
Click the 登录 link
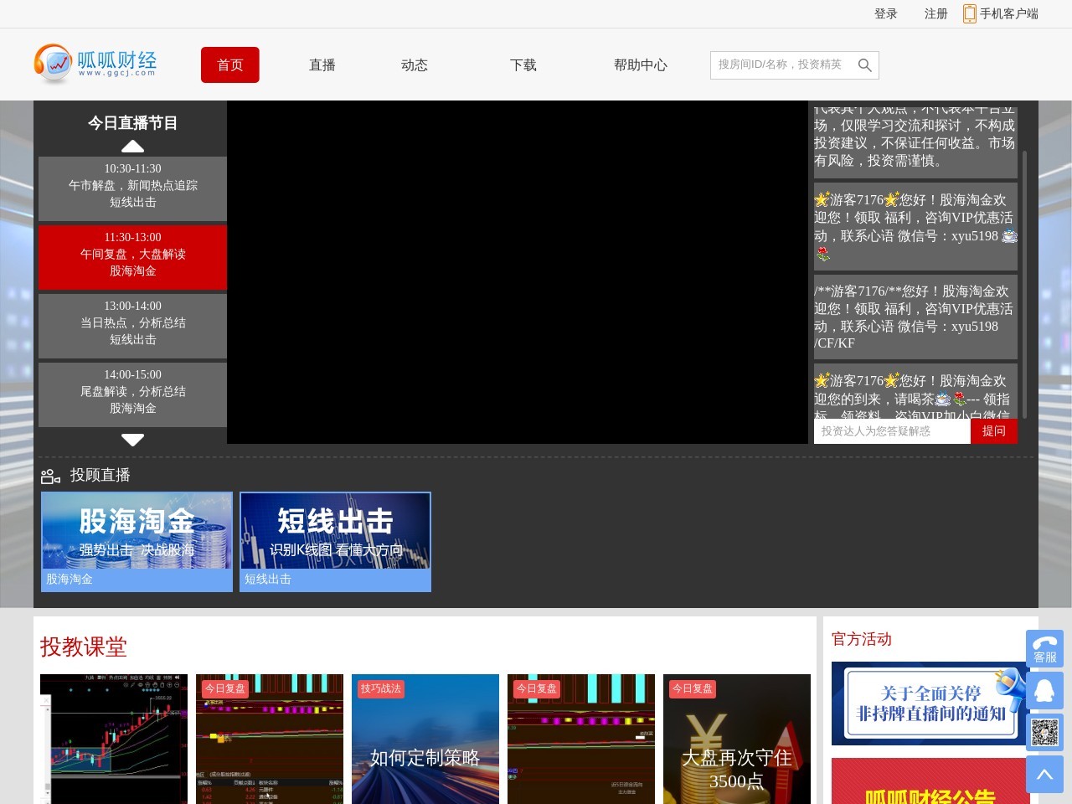click(885, 13)
